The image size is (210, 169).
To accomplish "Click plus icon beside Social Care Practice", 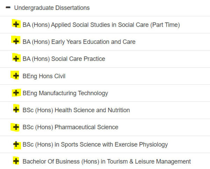I will tap(16, 59).
